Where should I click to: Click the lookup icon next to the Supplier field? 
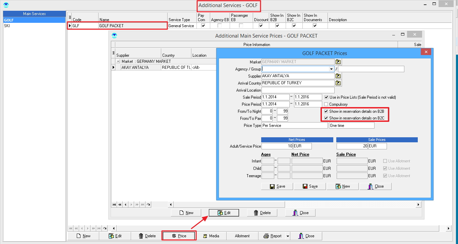[x=338, y=76]
